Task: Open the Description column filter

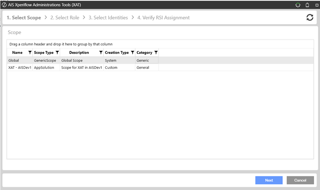Action: point(101,52)
